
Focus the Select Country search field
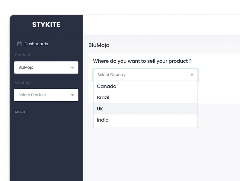[x=146, y=75]
